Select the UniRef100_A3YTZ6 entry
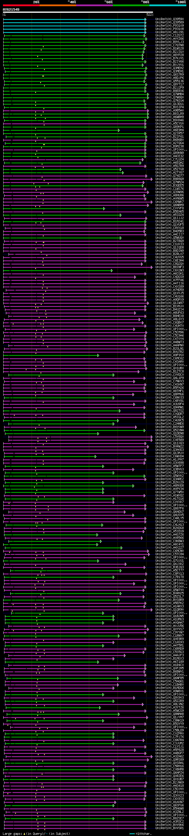The height and width of the screenshot is (836, 189). (170, 708)
